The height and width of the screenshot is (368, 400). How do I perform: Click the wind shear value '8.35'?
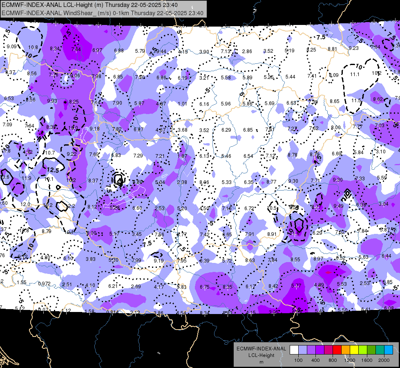click(x=227, y=287)
